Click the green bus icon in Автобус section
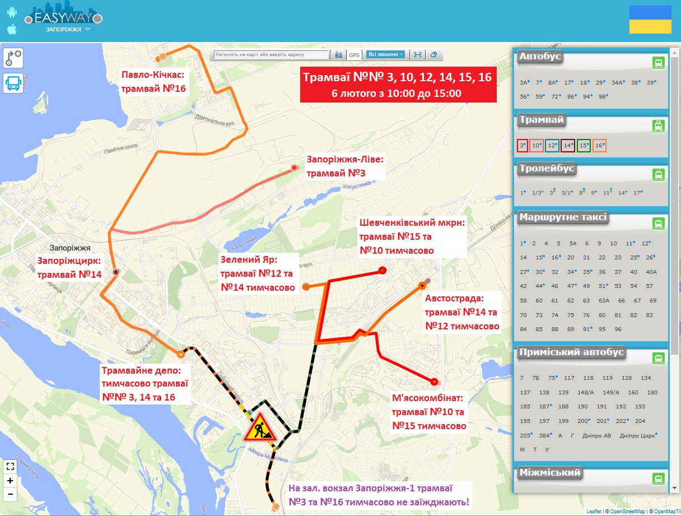The height and width of the screenshot is (516, 681). pos(659,63)
